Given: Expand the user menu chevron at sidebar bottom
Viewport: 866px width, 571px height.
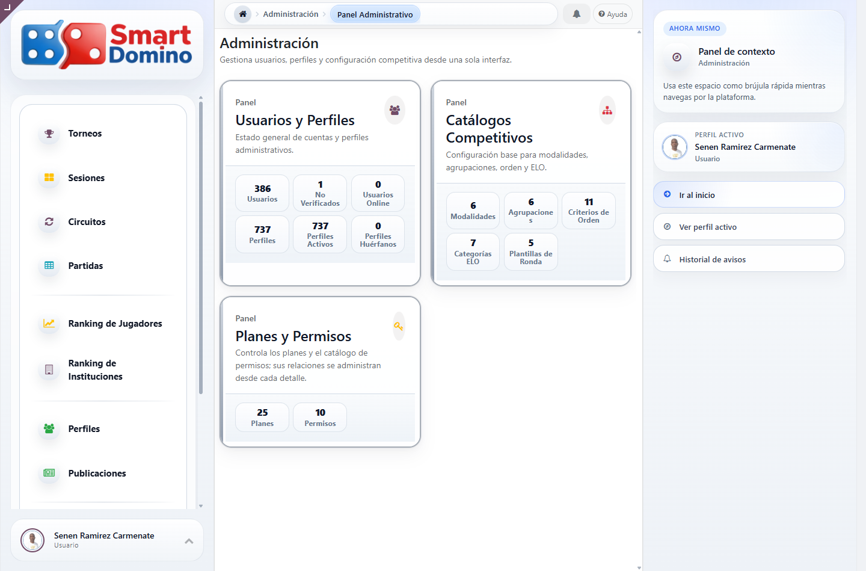Looking at the screenshot, I should click(x=189, y=541).
